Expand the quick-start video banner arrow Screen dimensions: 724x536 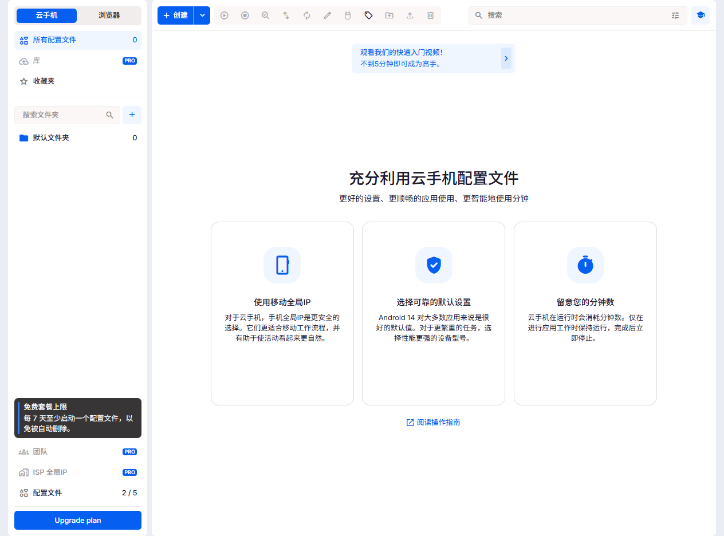click(506, 58)
